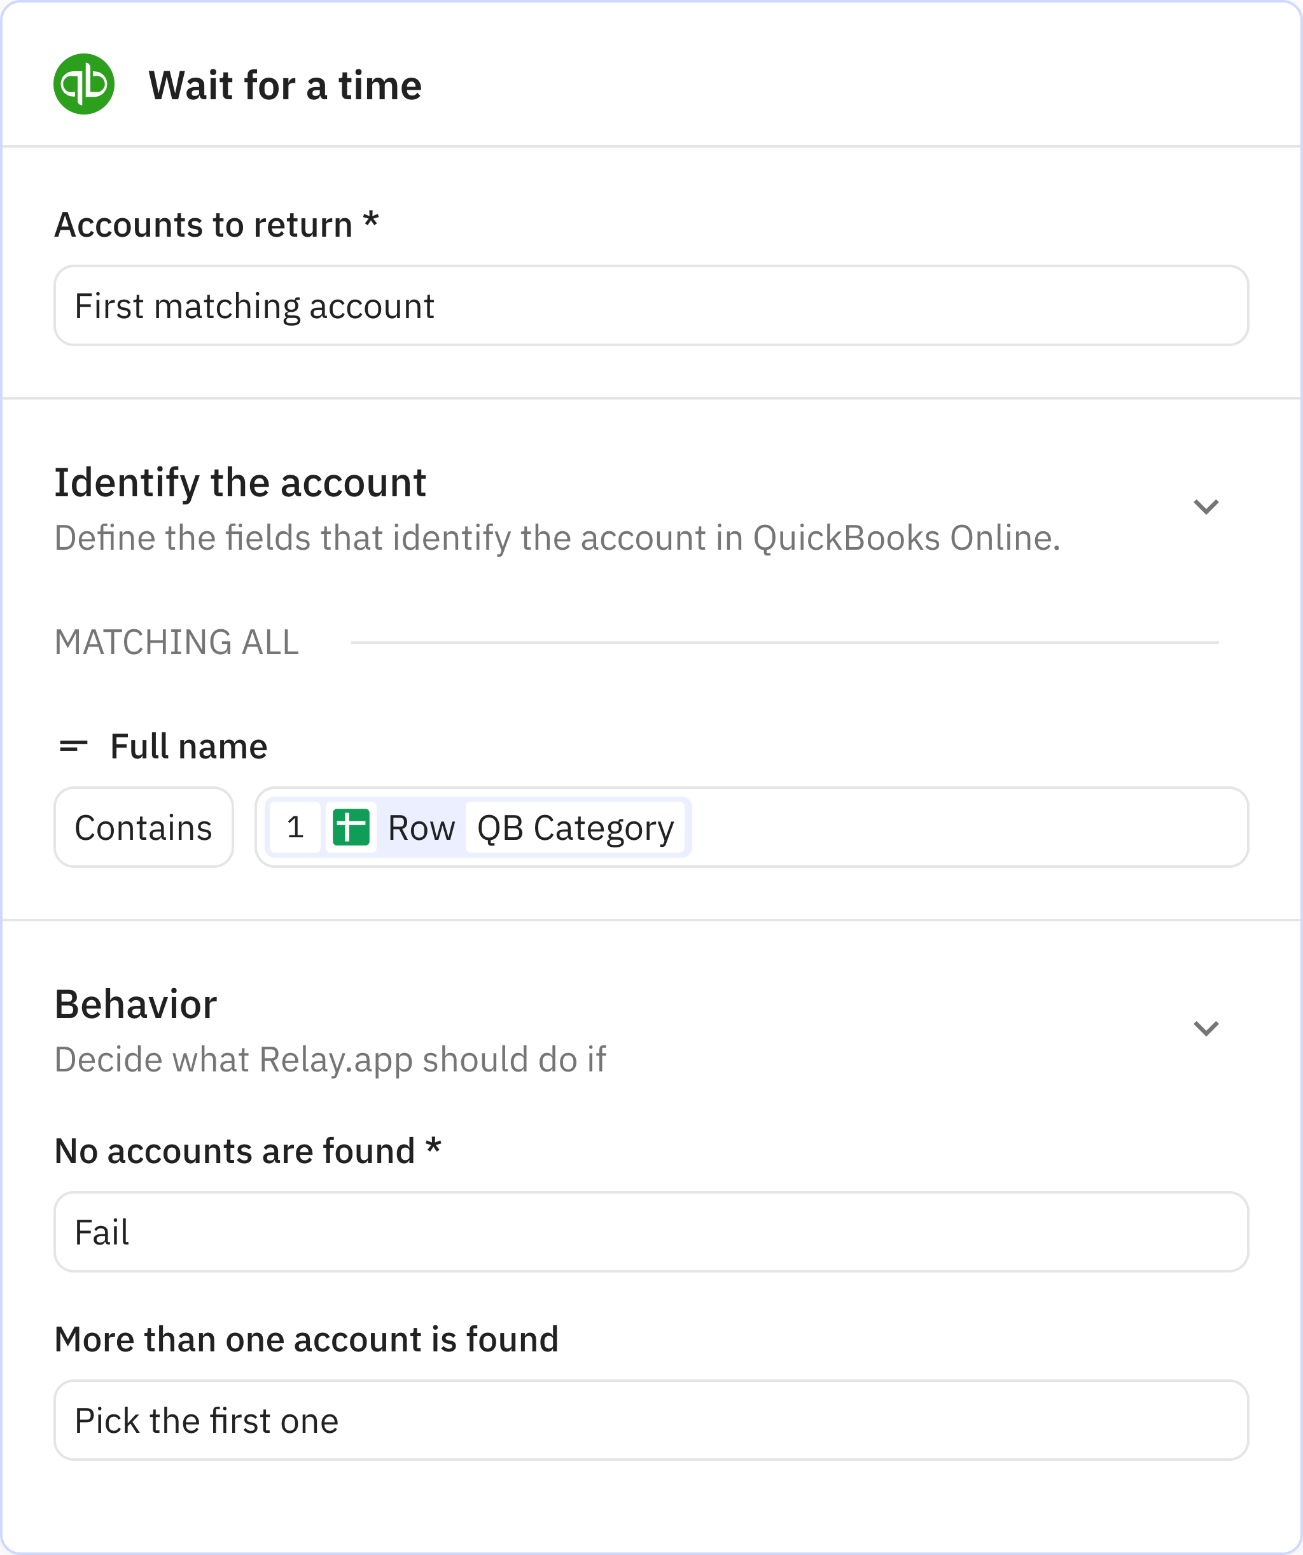The width and height of the screenshot is (1303, 1555).
Task: Click the number 1 token
Action: (x=295, y=827)
